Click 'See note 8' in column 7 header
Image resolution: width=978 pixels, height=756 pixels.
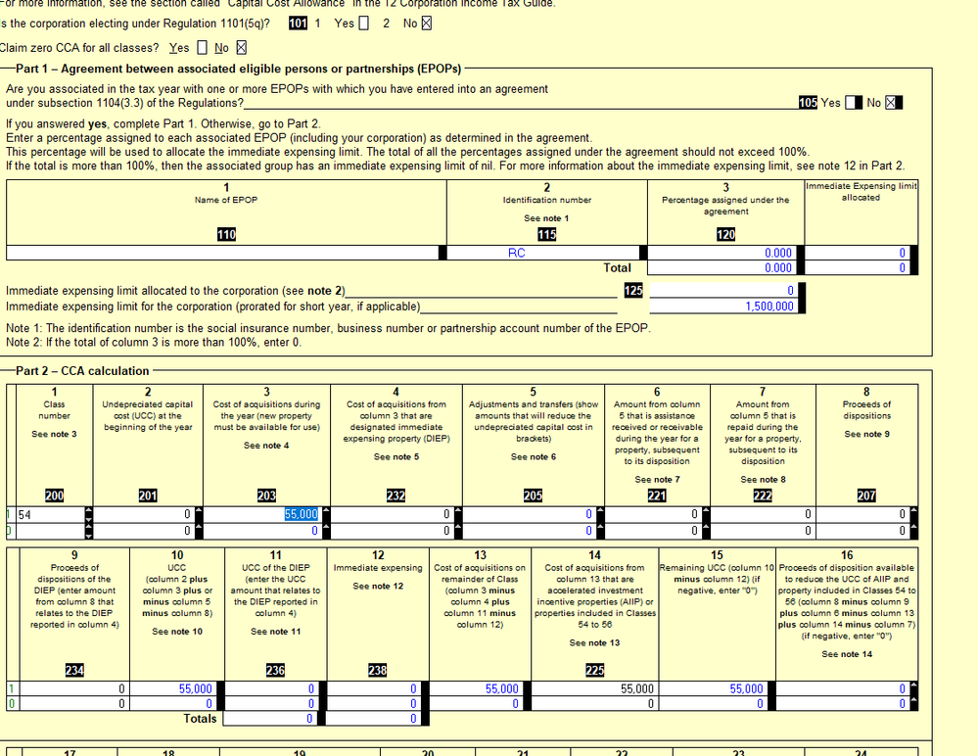pyautogui.click(x=763, y=480)
